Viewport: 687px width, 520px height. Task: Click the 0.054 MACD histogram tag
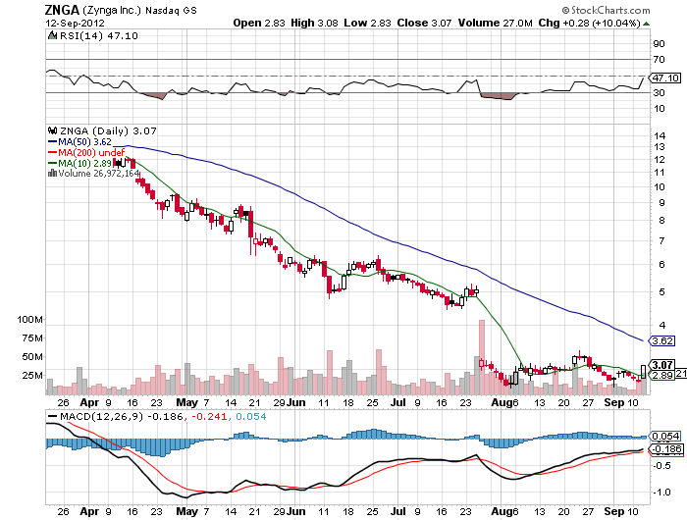point(664,436)
